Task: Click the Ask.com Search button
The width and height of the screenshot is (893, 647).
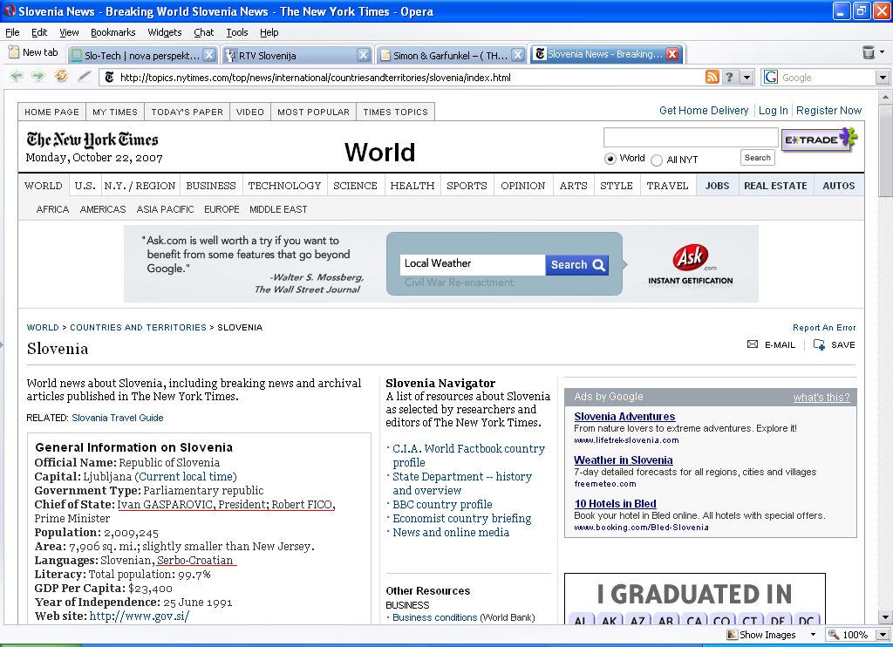Action: (577, 265)
